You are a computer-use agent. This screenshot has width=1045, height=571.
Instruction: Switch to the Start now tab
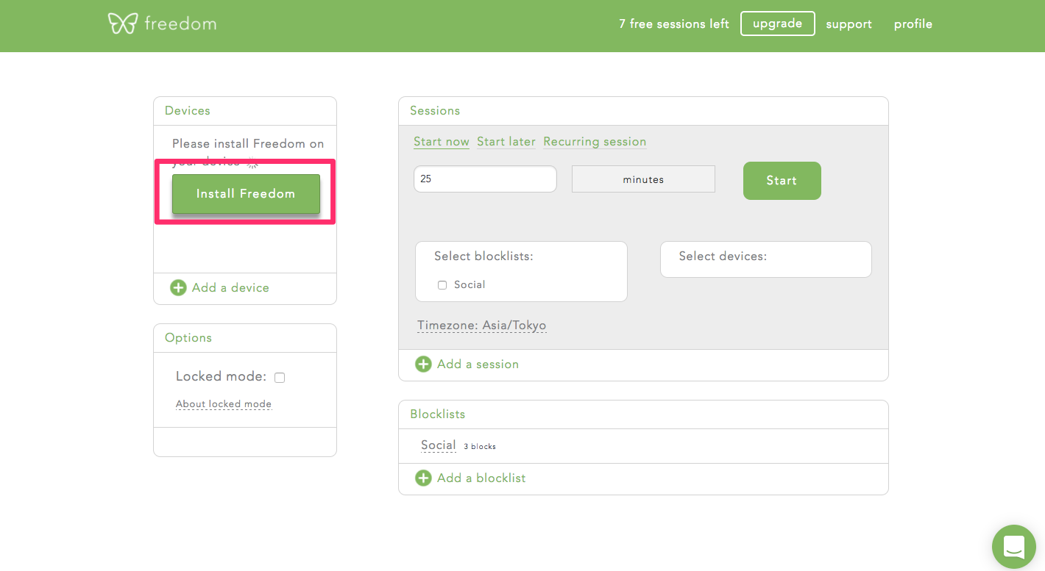pyautogui.click(x=442, y=141)
